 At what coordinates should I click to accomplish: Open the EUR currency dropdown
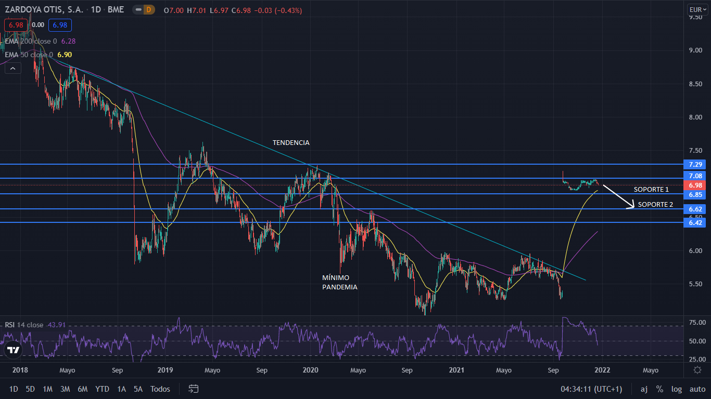point(697,9)
